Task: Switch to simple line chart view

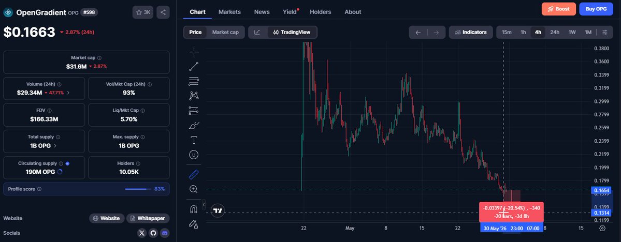Action: click(x=257, y=33)
